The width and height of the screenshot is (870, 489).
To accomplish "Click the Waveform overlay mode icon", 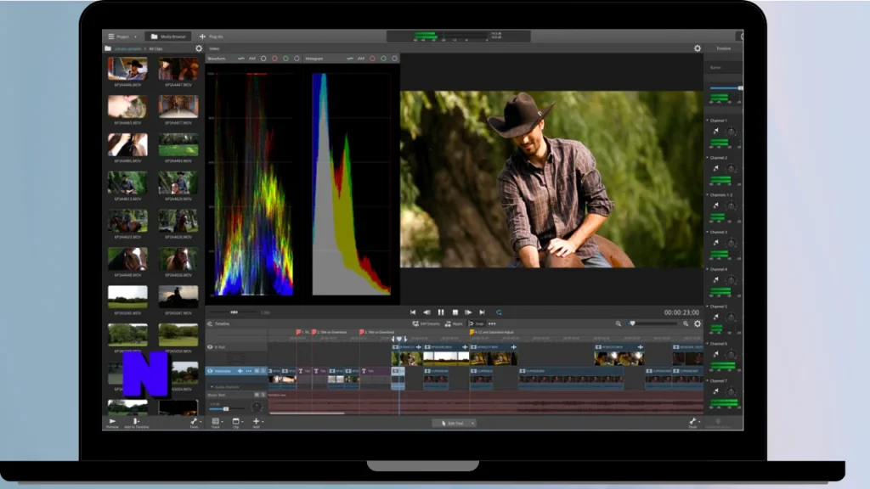I will (240, 59).
